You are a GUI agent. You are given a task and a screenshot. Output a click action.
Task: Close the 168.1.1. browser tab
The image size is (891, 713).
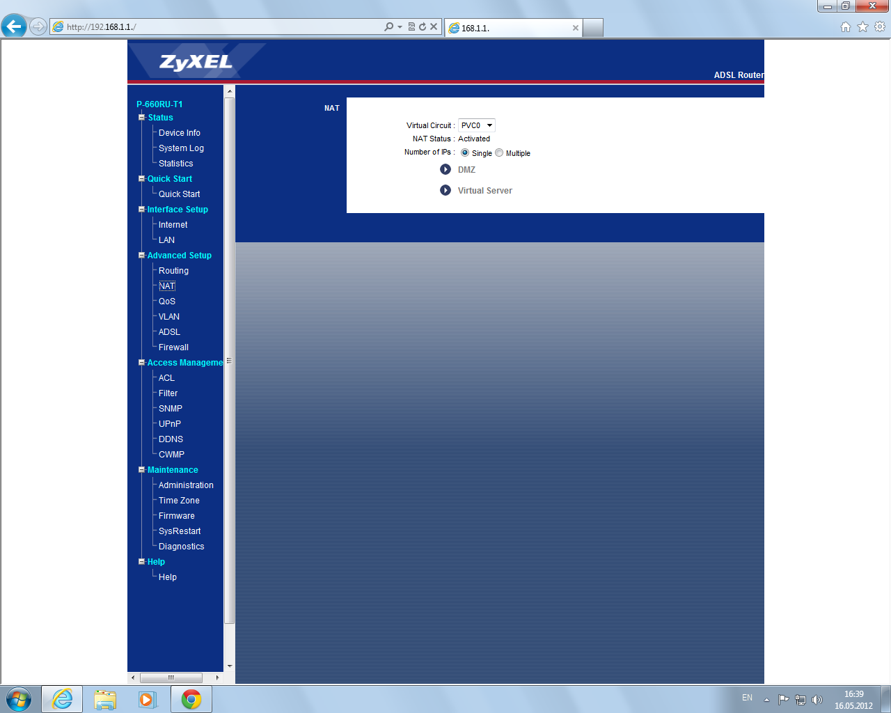tap(575, 28)
